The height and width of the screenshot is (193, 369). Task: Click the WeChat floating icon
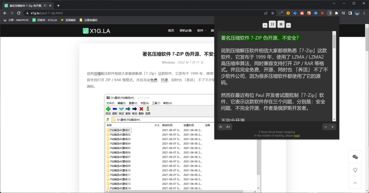pyautogui.click(x=355, y=157)
